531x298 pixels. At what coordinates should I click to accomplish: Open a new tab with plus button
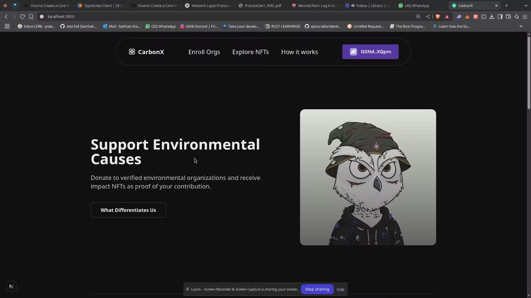coord(507,6)
